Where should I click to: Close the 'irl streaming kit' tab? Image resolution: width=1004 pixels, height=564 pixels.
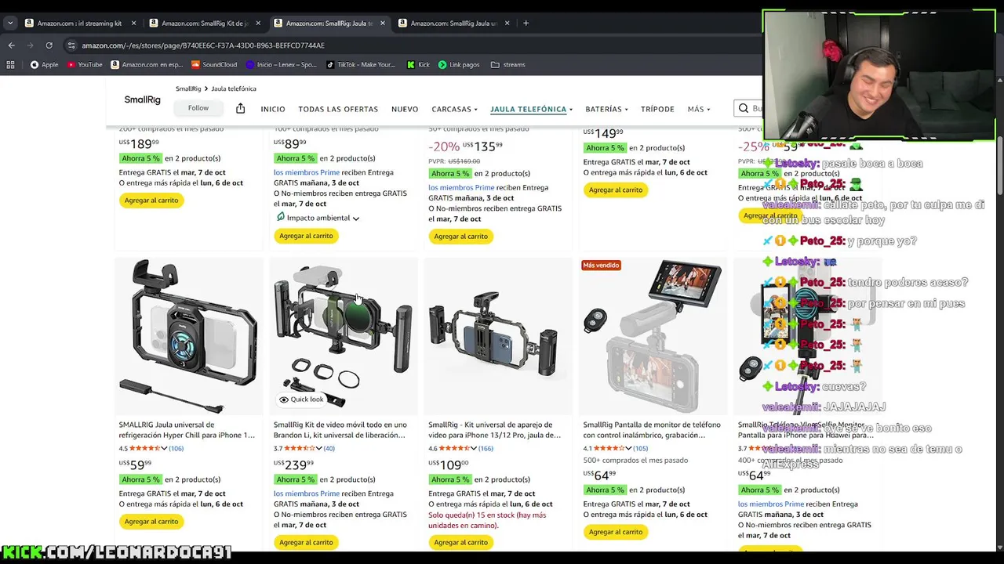point(133,23)
